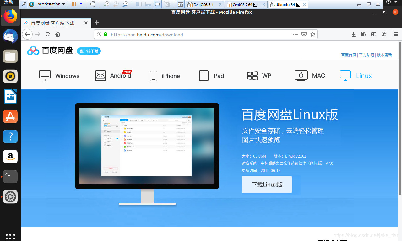402x241 pixels.
Task: Show the VMware library sidebar view
Action: click(x=139, y=4)
